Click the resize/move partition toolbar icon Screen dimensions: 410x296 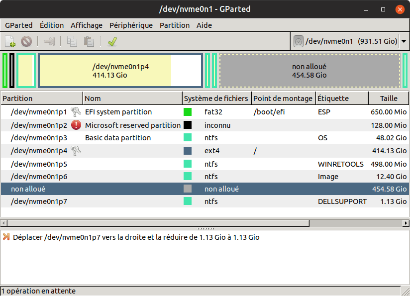pos(49,41)
